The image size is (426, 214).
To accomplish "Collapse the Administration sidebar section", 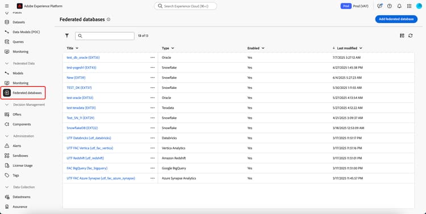I will 7,136.
